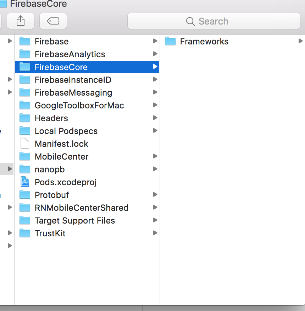Expand the GoogleToolboxForMac folder arrow
This screenshot has width=305, height=311.
coord(155,105)
